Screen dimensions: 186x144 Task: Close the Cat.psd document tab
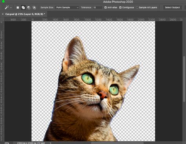(x=3, y=14)
